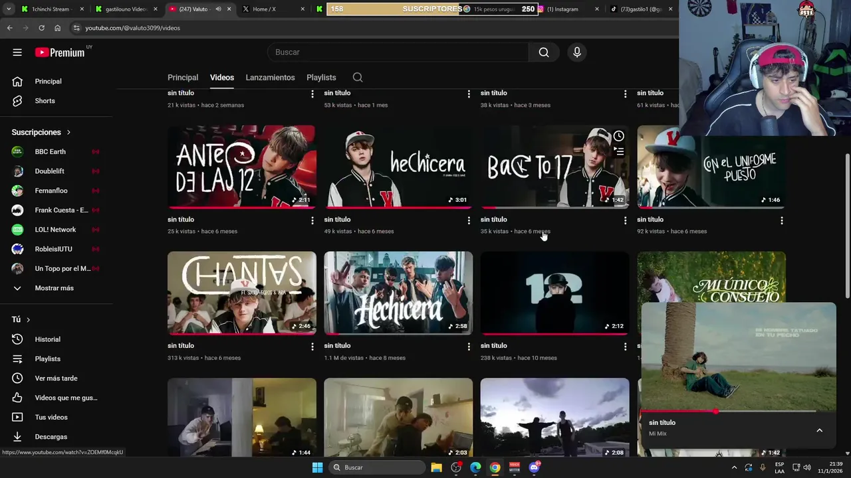This screenshot has height=478, width=851.
Task: Open browser home page icon
Action: coord(57,28)
